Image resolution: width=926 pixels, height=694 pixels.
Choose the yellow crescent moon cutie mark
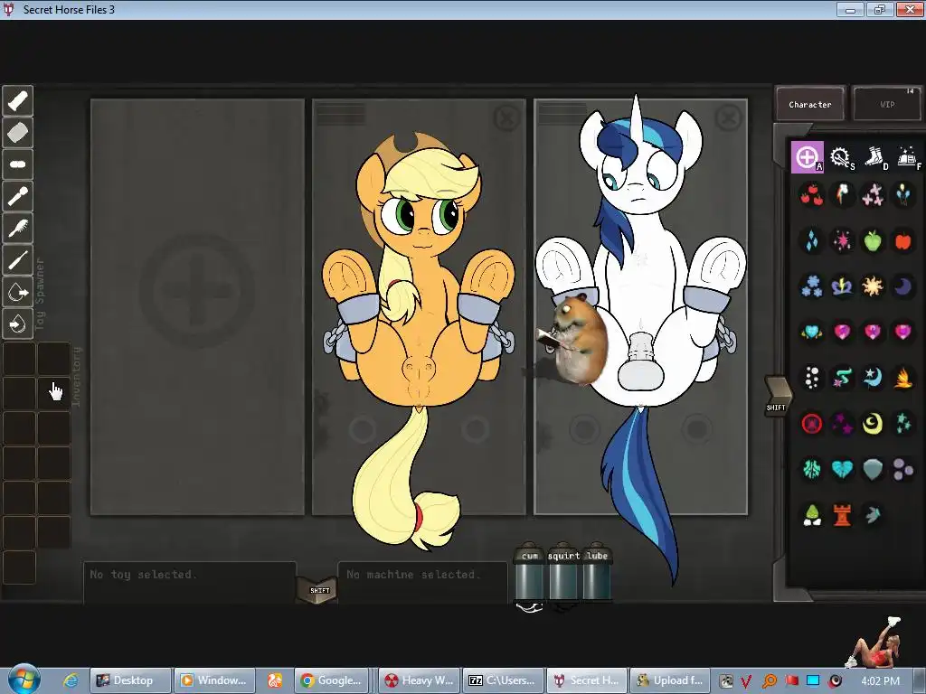873,423
